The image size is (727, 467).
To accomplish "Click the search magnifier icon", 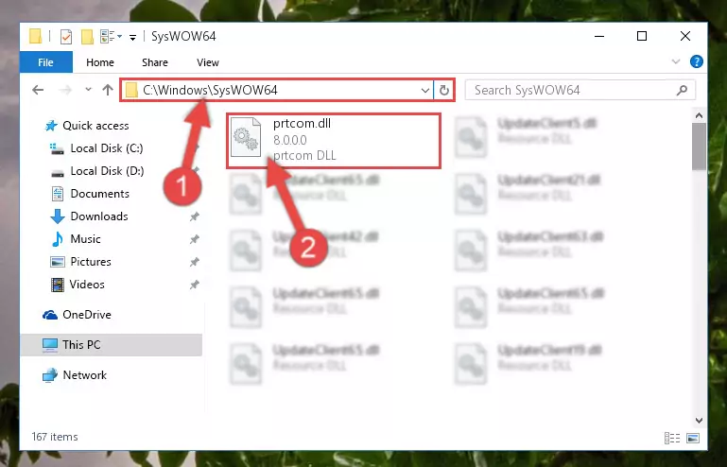I will click(682, 90).
